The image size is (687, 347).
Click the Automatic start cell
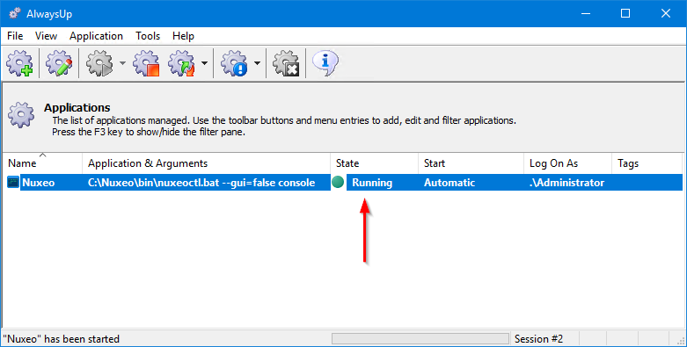(449, 183)
